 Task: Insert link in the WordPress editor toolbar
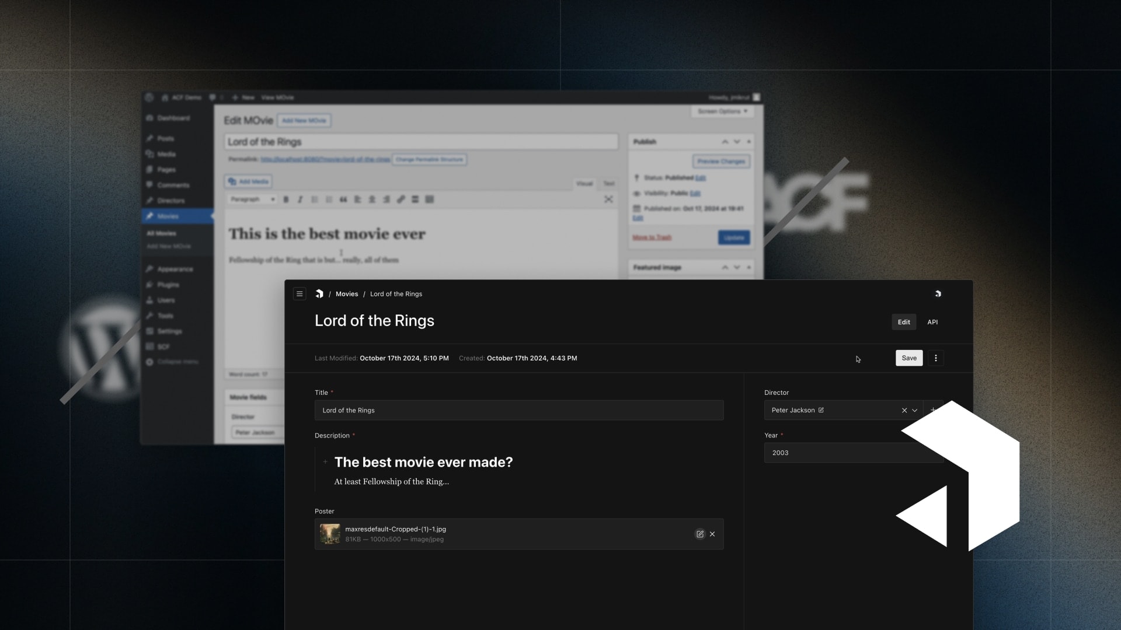tap(401, 199)
